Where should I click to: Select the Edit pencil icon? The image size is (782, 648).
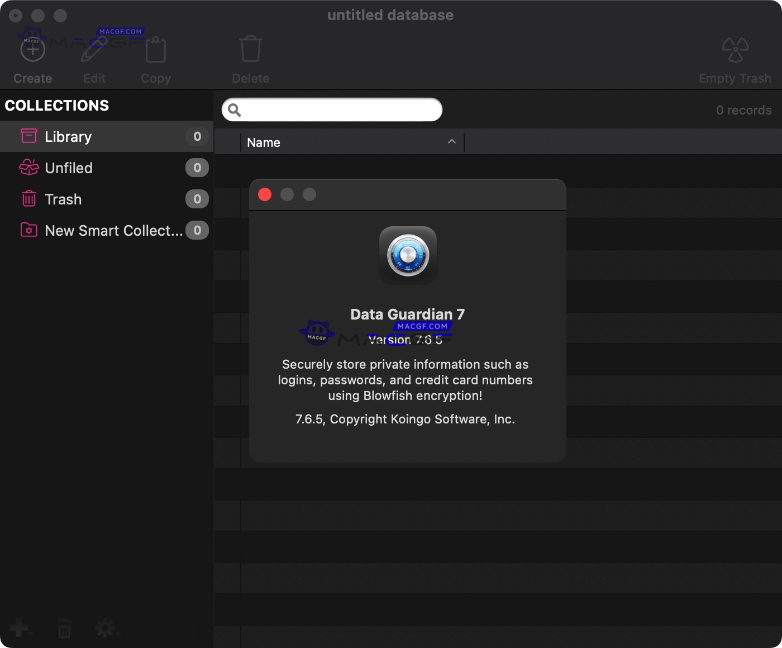(x=94, y=49)
